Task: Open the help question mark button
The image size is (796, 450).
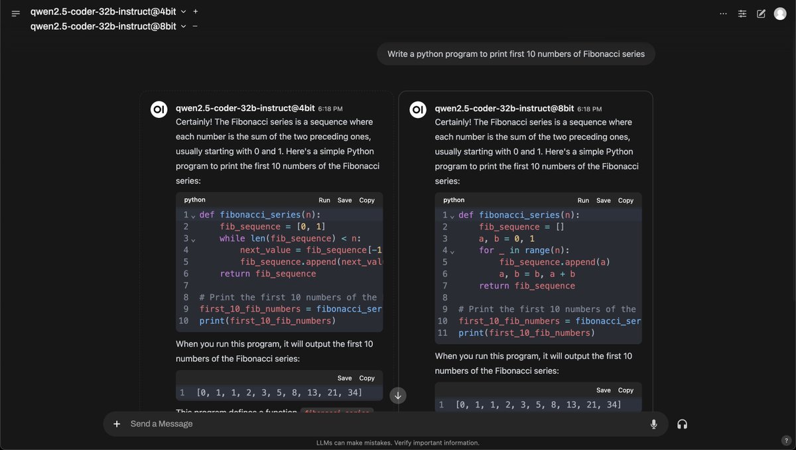Action: click(x=786, y=440)
